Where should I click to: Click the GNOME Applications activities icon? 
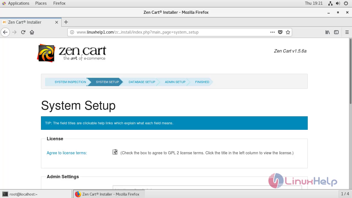point(4,3)
